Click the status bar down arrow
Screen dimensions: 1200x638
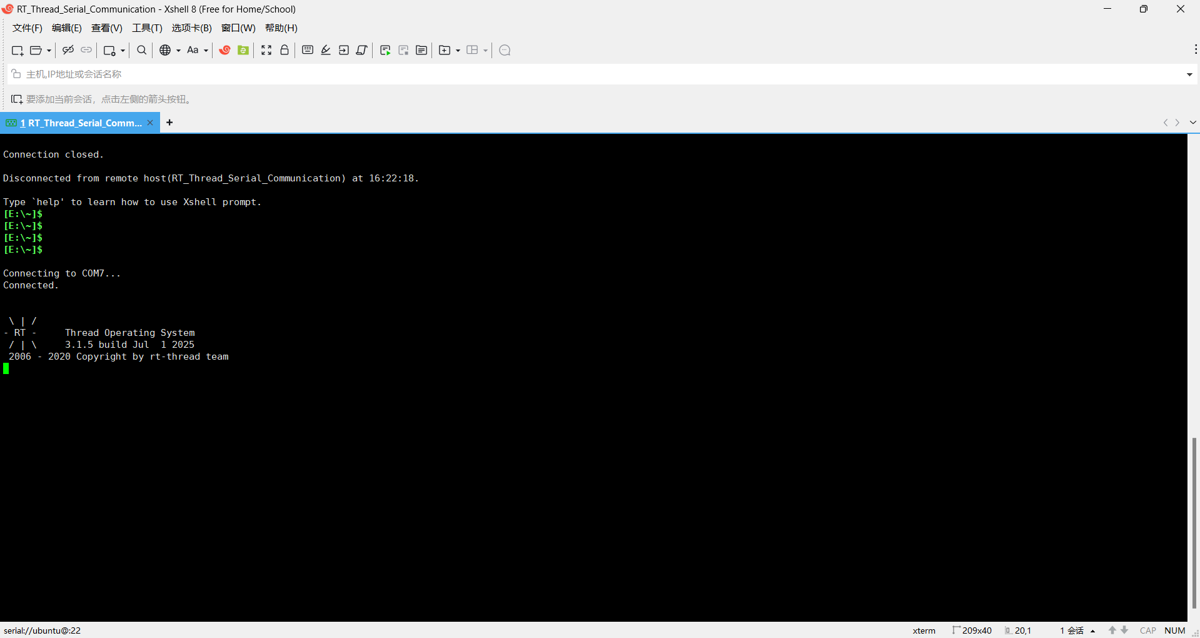point(1124,630)
